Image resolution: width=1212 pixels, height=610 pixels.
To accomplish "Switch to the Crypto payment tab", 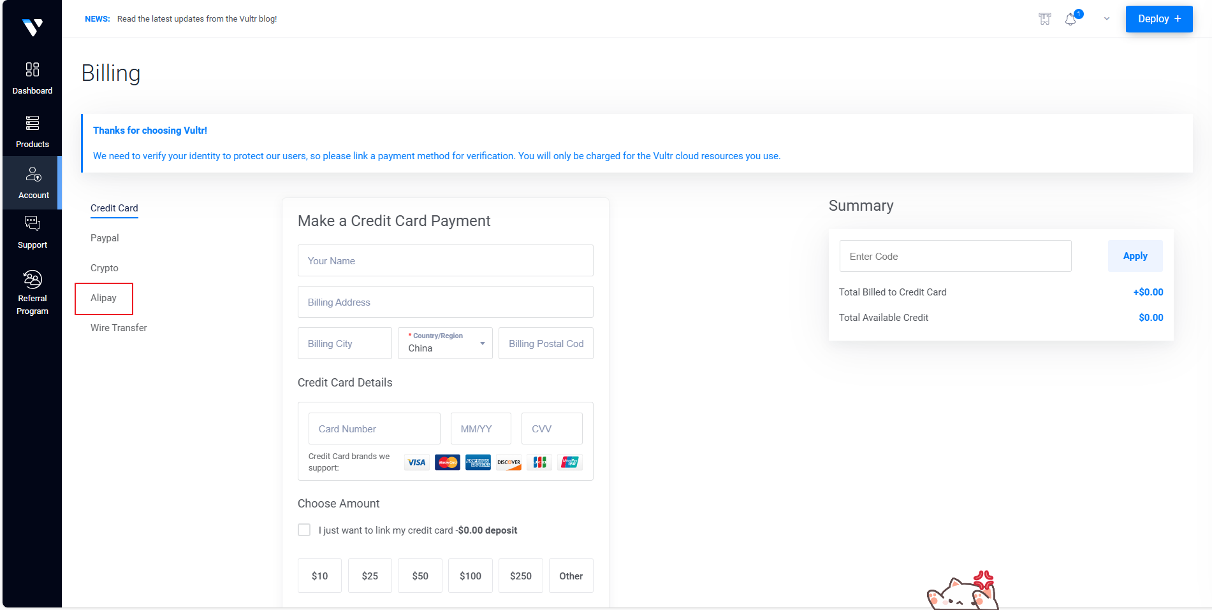I will 105,268.
